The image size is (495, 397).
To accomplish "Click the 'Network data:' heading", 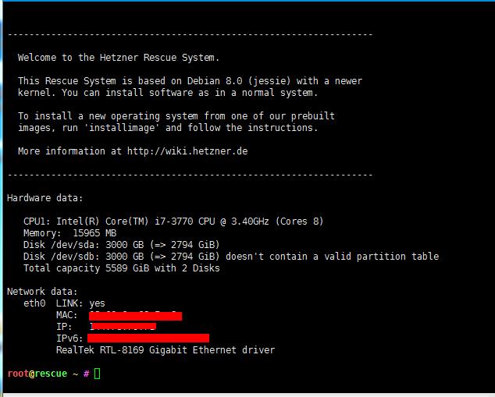I will pyautogui.click(x=42, y=292).
